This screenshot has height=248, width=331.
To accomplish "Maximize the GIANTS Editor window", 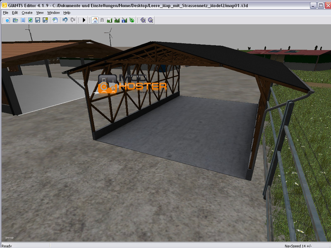I will pos(321,5).
